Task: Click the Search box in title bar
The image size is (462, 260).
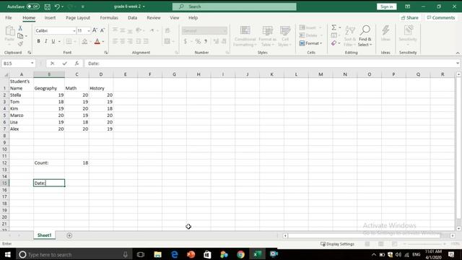Action: pos(234,6)
